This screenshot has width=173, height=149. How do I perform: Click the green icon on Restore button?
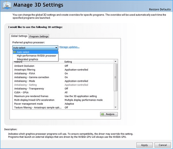pos(102,114)
